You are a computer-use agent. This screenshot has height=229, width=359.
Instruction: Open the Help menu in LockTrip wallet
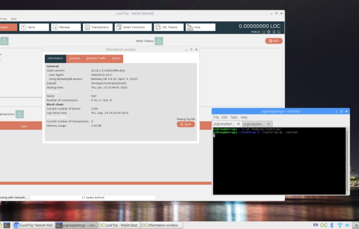[x=14, y=19]
